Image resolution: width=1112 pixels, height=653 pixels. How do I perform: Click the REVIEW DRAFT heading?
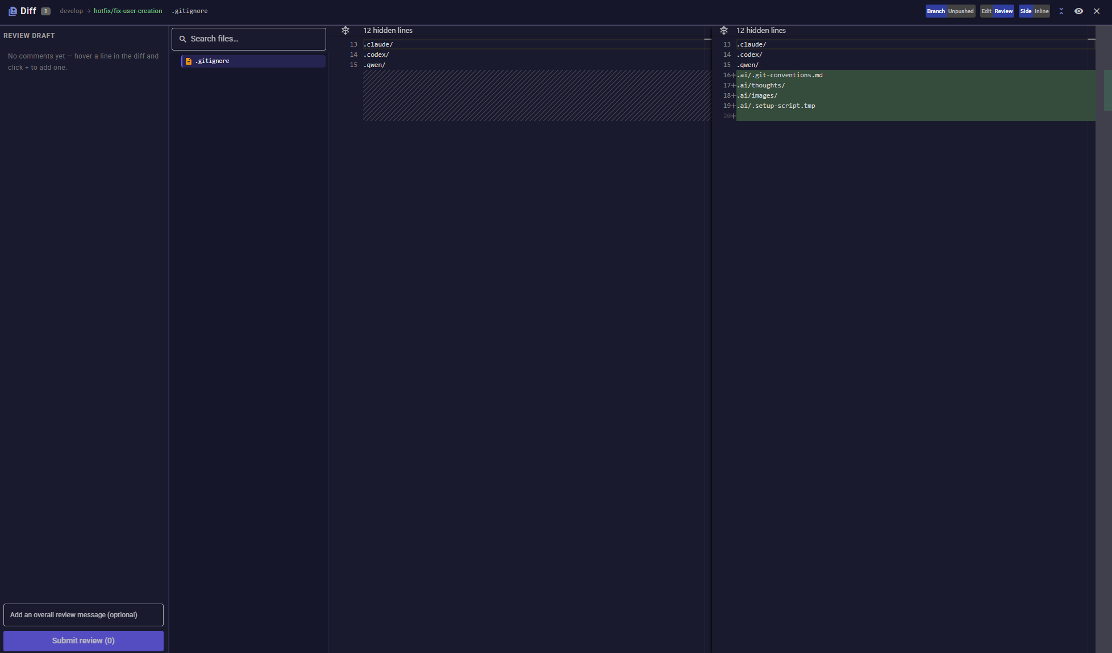29,36
